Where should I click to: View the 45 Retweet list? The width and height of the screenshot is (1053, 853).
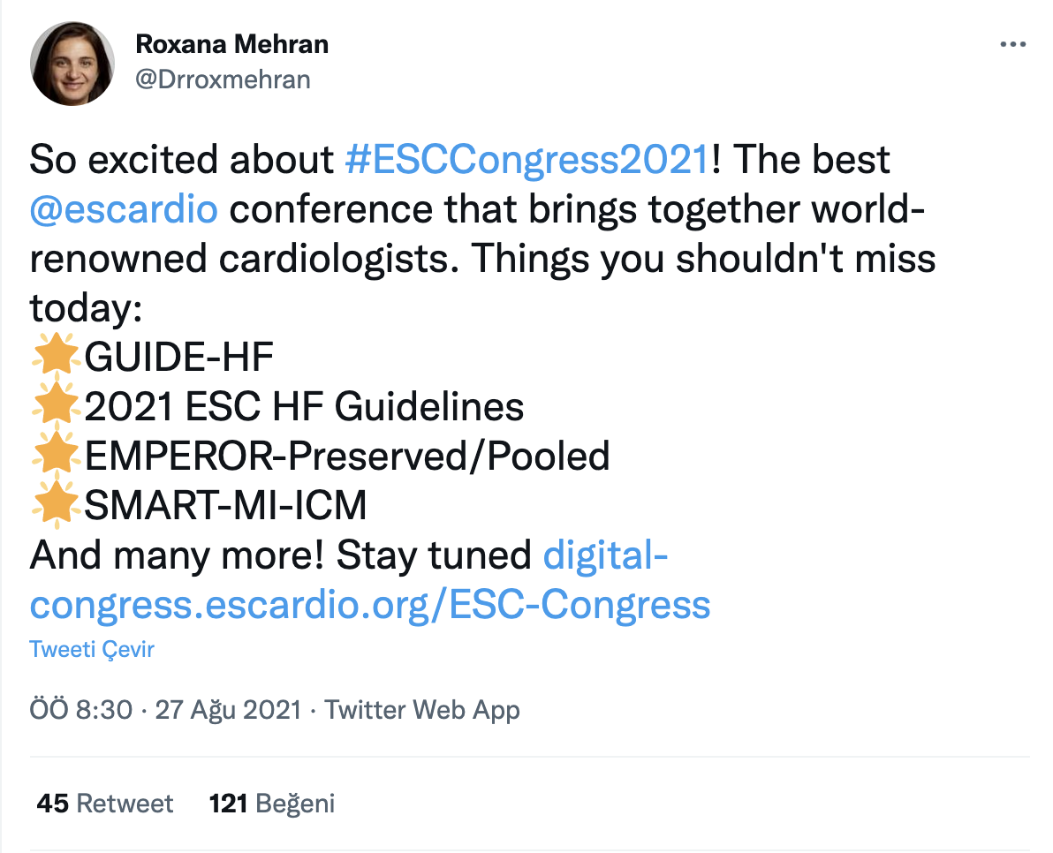click(x=105, y=804)
